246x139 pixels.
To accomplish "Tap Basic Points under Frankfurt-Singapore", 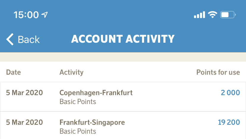I will [78, 131].
